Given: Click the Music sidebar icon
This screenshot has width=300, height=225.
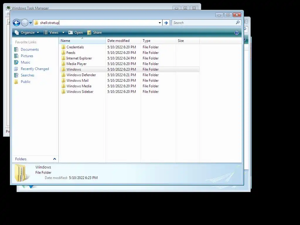Looking at the screenshot, I should tap(16, 62).
